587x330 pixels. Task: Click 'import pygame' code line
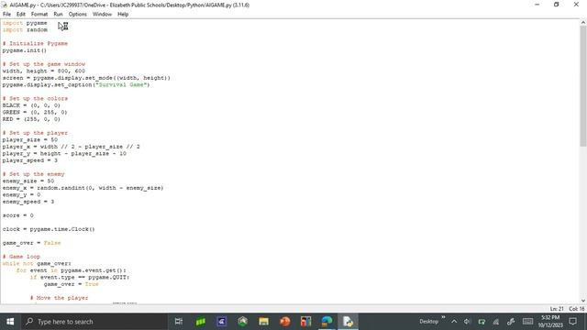[25, 23]
